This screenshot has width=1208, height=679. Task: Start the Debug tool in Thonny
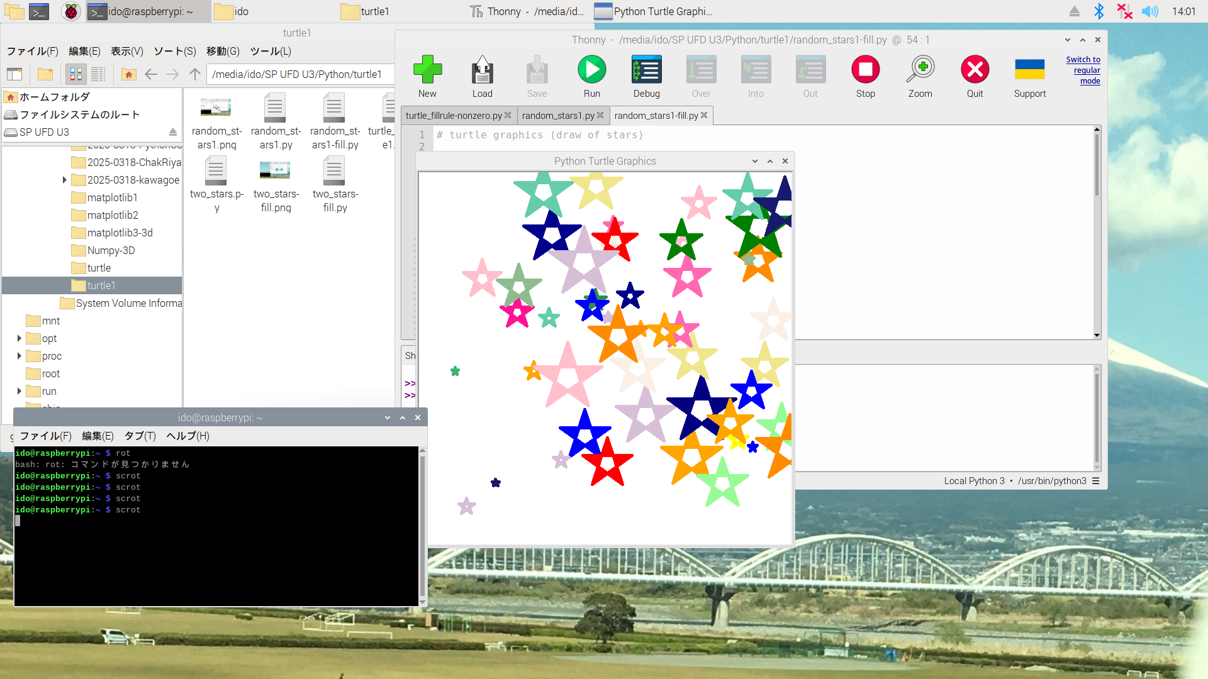click(x=646, y=70)
